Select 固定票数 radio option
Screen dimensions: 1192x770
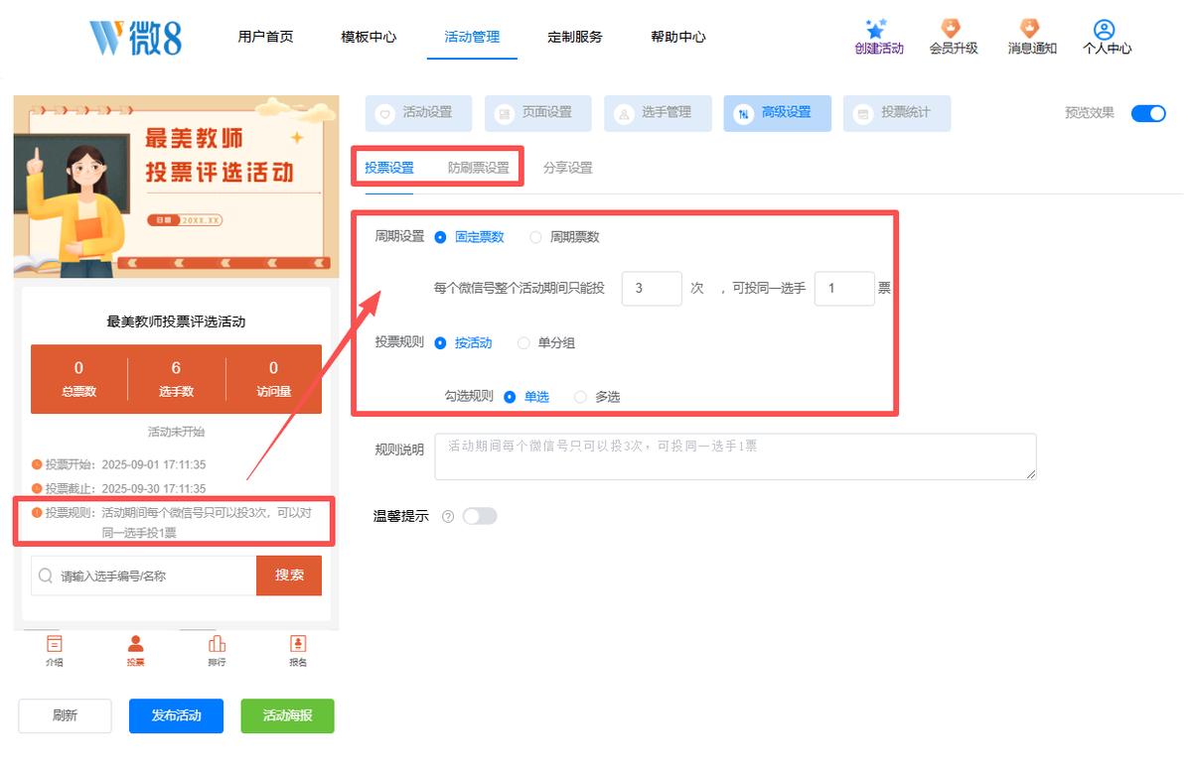click(441, 237)
